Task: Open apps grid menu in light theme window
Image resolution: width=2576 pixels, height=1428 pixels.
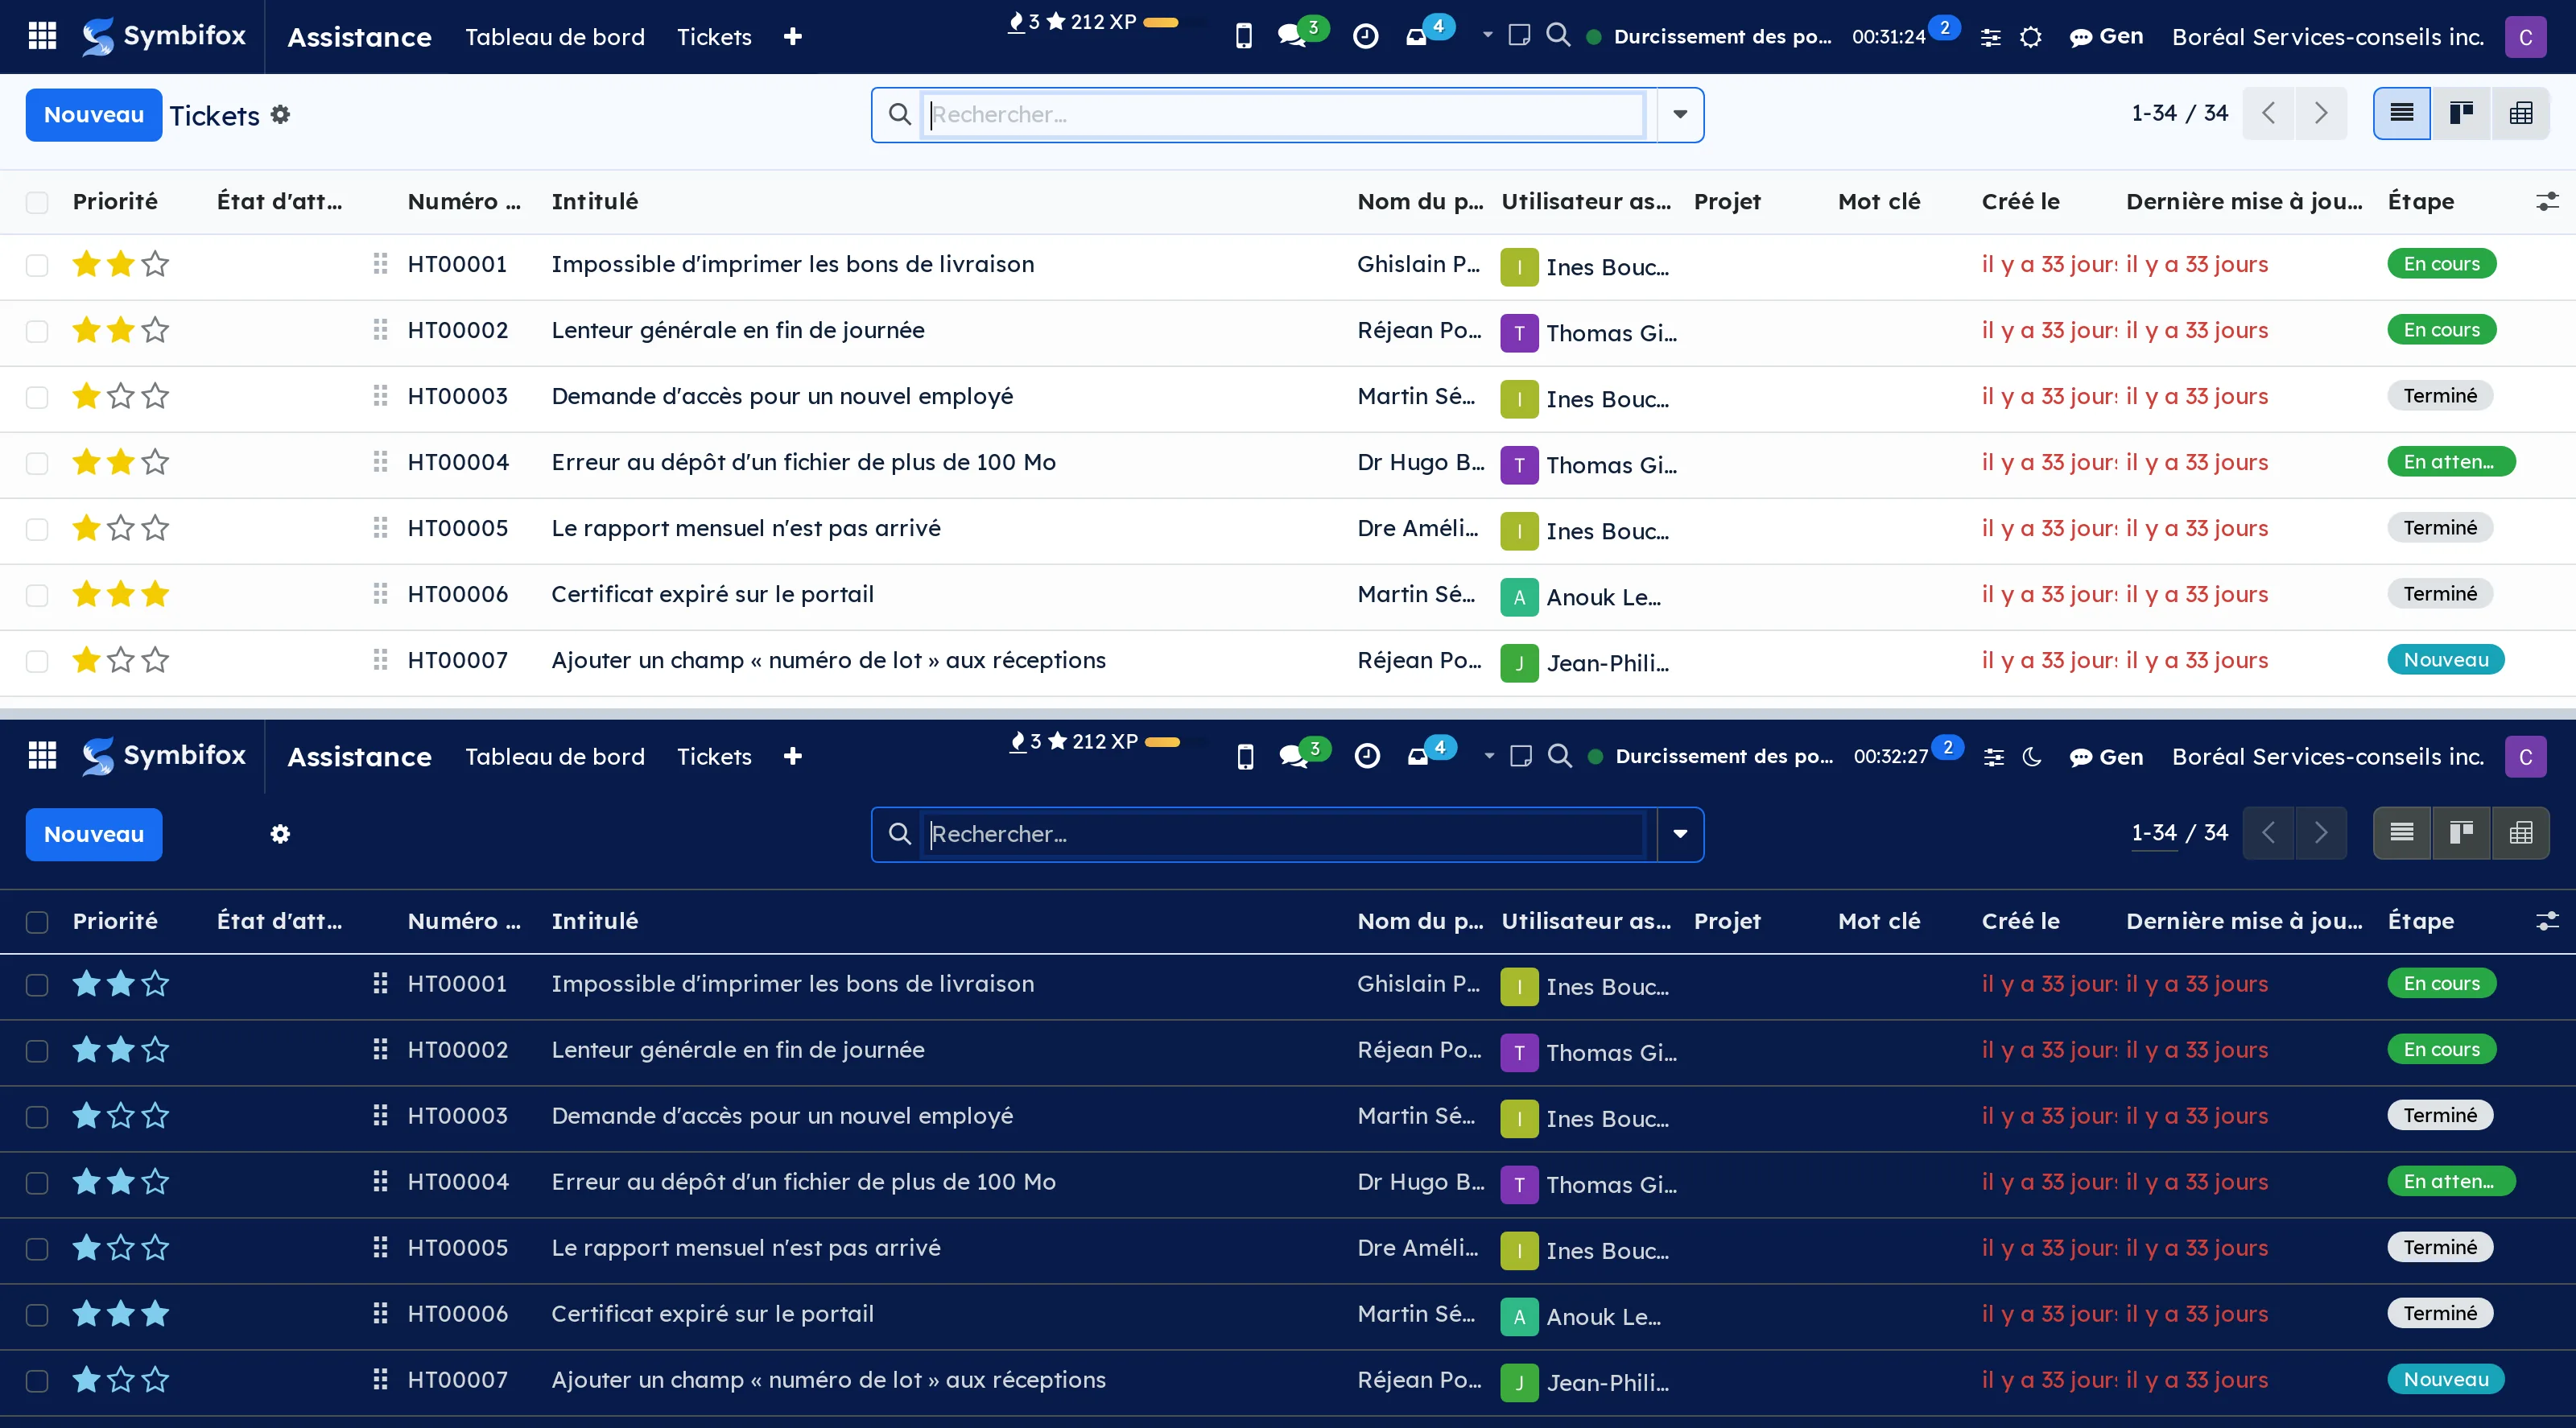Action: [42, 36]
